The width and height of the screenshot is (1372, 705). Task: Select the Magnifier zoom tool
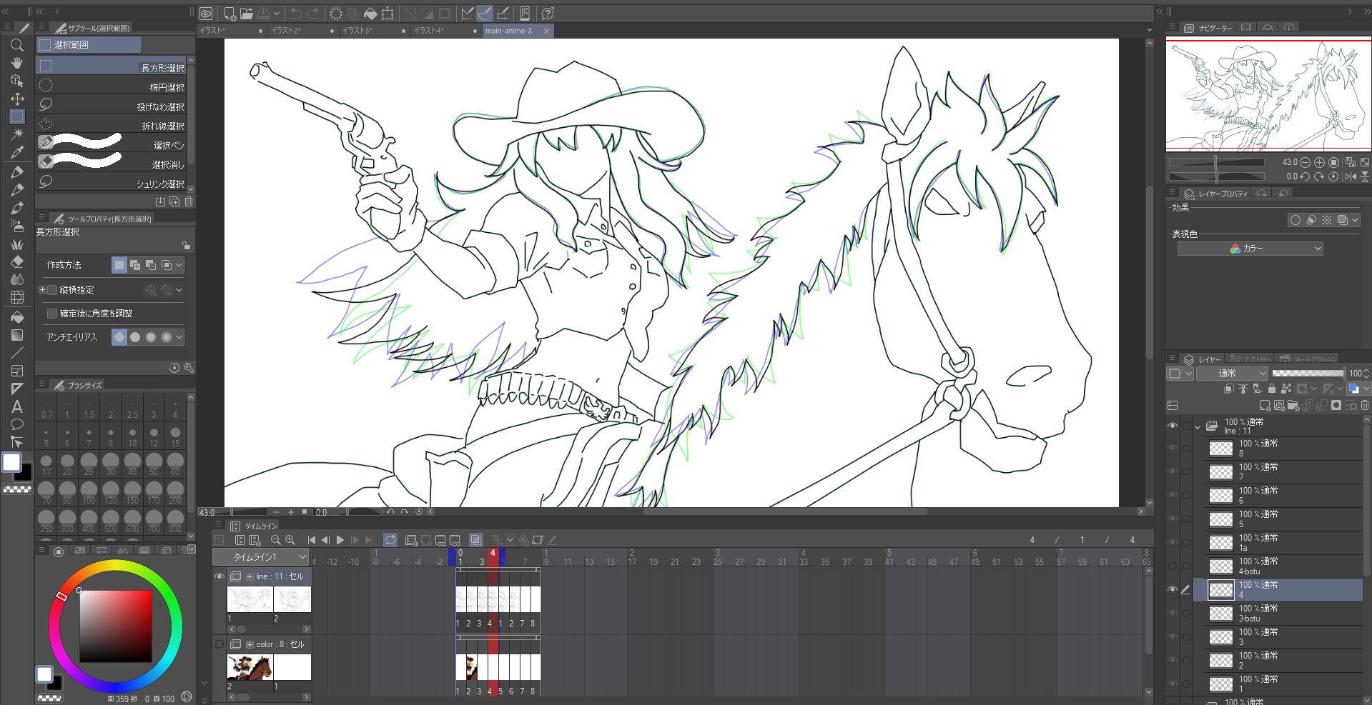coord(17,45)
